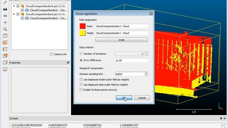This screenshot has height=128, width=228.
Task: Check Enable furthest points removal
Action: tap(81, 90)
